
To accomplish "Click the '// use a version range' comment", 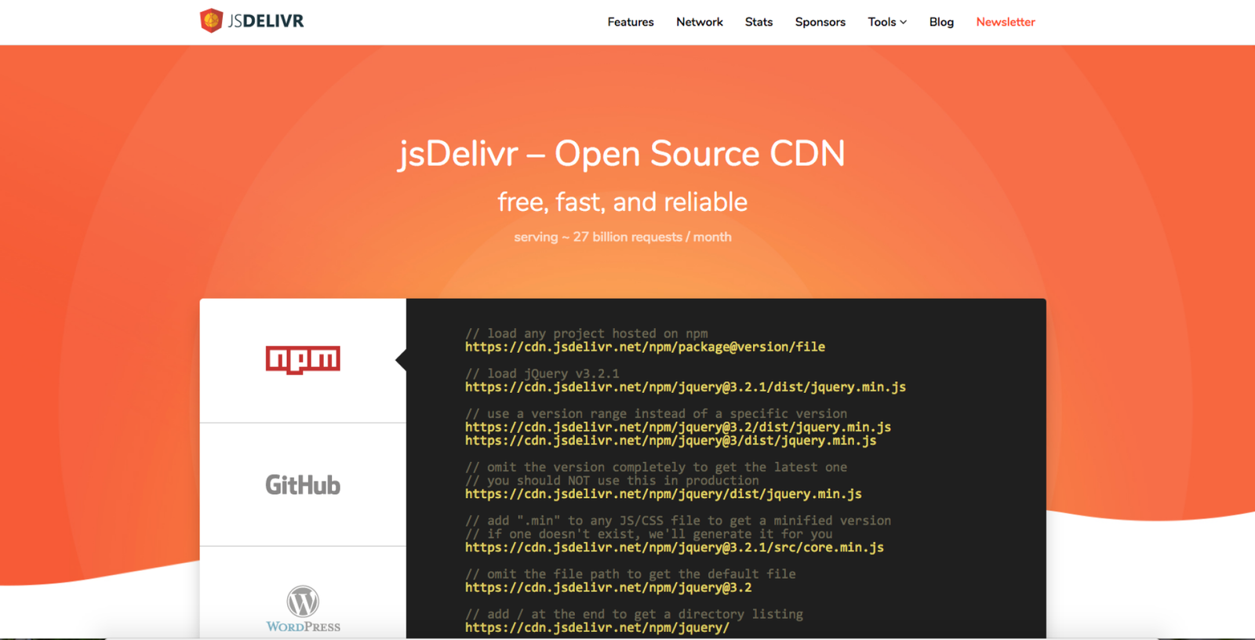I will pyautogui.click(x=657, y=413).
